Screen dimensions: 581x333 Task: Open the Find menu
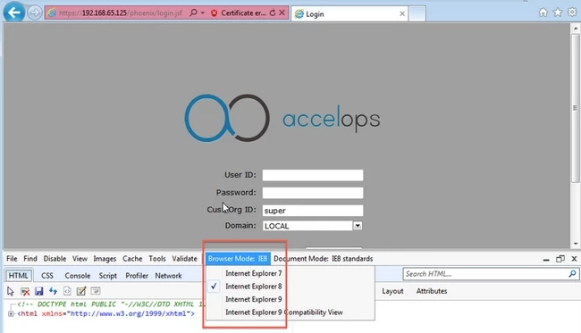click(30, 259)
